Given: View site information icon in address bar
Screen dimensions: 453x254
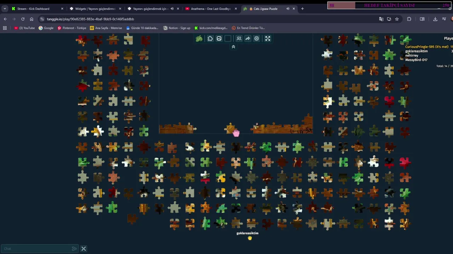Looking at the screenshot, I should click(42, 19).
